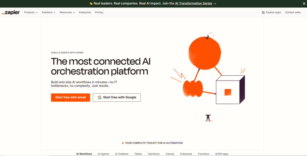This screenshot has width=307, height=156.
Task: Expand the Products dropdown menu
Action: (31, 13)
